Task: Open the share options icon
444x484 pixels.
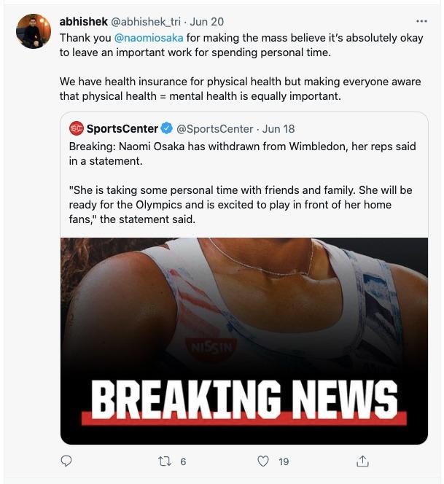Action: click(362, 461)
